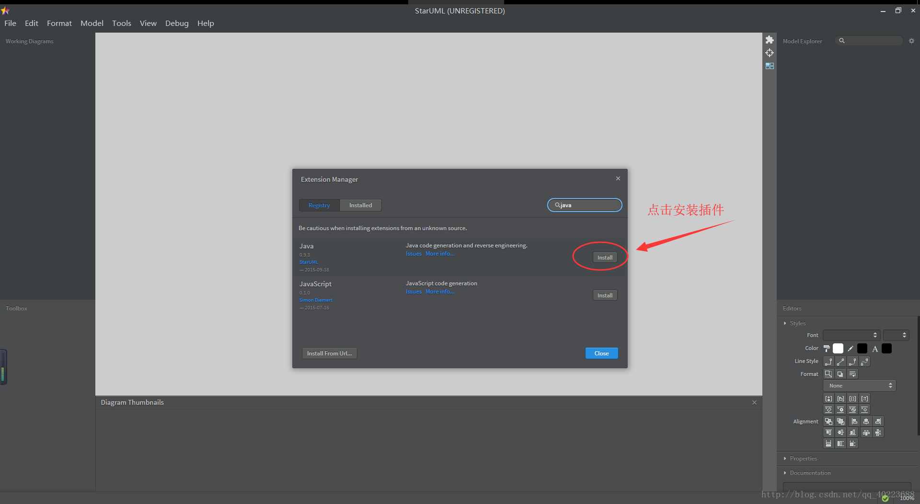Click the white fill color swatch
The image size is (920, 504).
pyautogui.click(x=838, y=349)
